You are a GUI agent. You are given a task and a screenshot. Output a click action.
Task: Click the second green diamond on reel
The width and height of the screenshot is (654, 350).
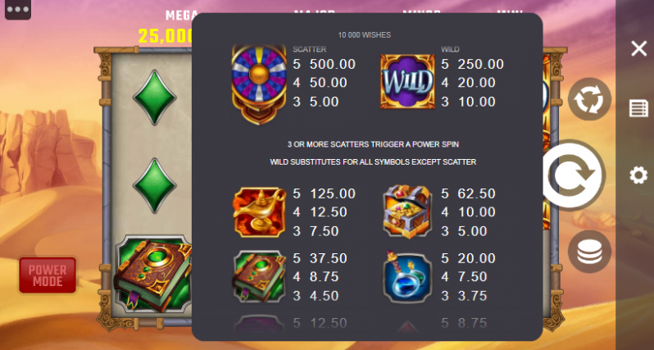coord(154,185)
